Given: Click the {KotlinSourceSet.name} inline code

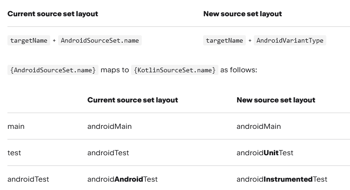Looking at the screenshot, I should [175, 70].
